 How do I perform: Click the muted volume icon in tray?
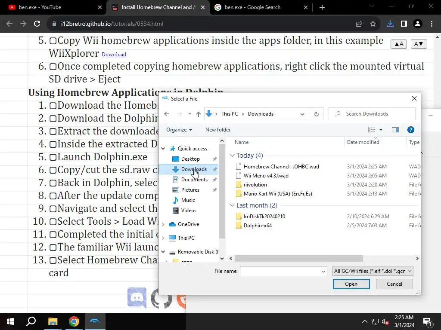click(385, 321)
